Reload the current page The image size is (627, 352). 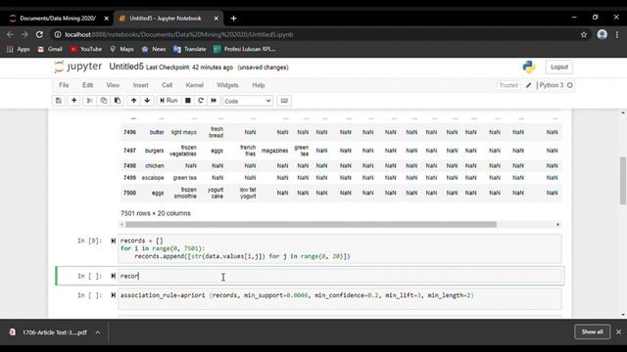pyautogui.click(x=39, y=35)
